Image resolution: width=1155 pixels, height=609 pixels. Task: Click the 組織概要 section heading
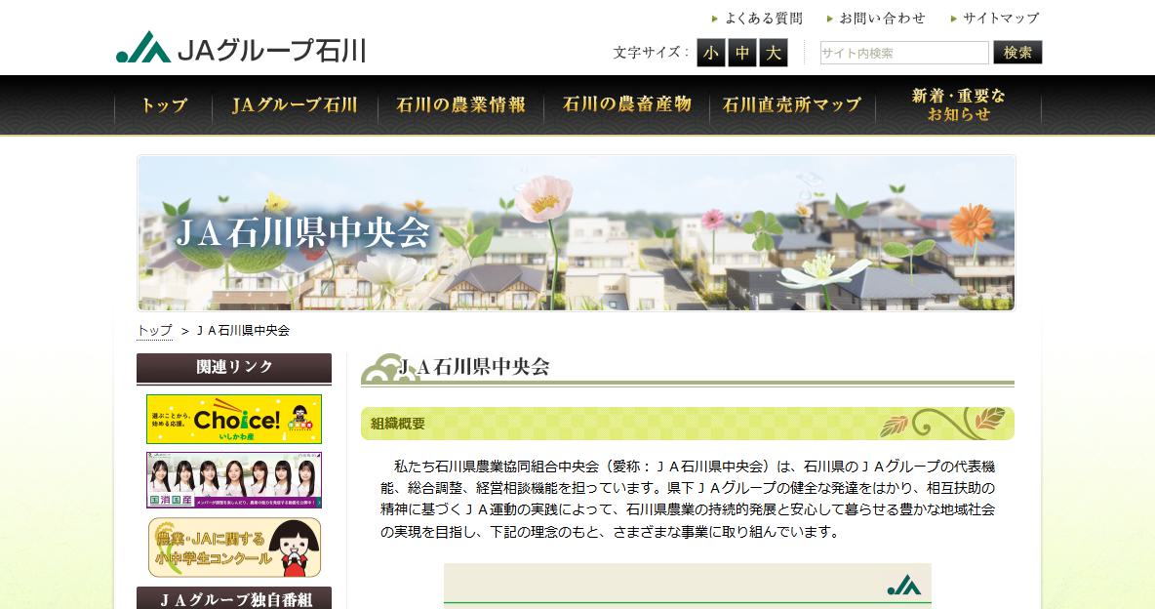click(688, 424)
